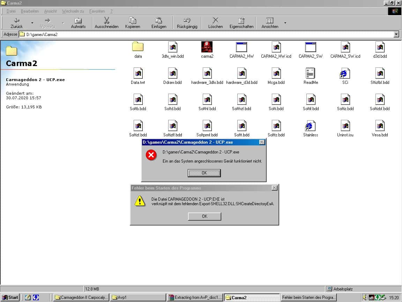402x302 pixels.
Task: Click the Ausschneiden cut button
Action: 106,23
